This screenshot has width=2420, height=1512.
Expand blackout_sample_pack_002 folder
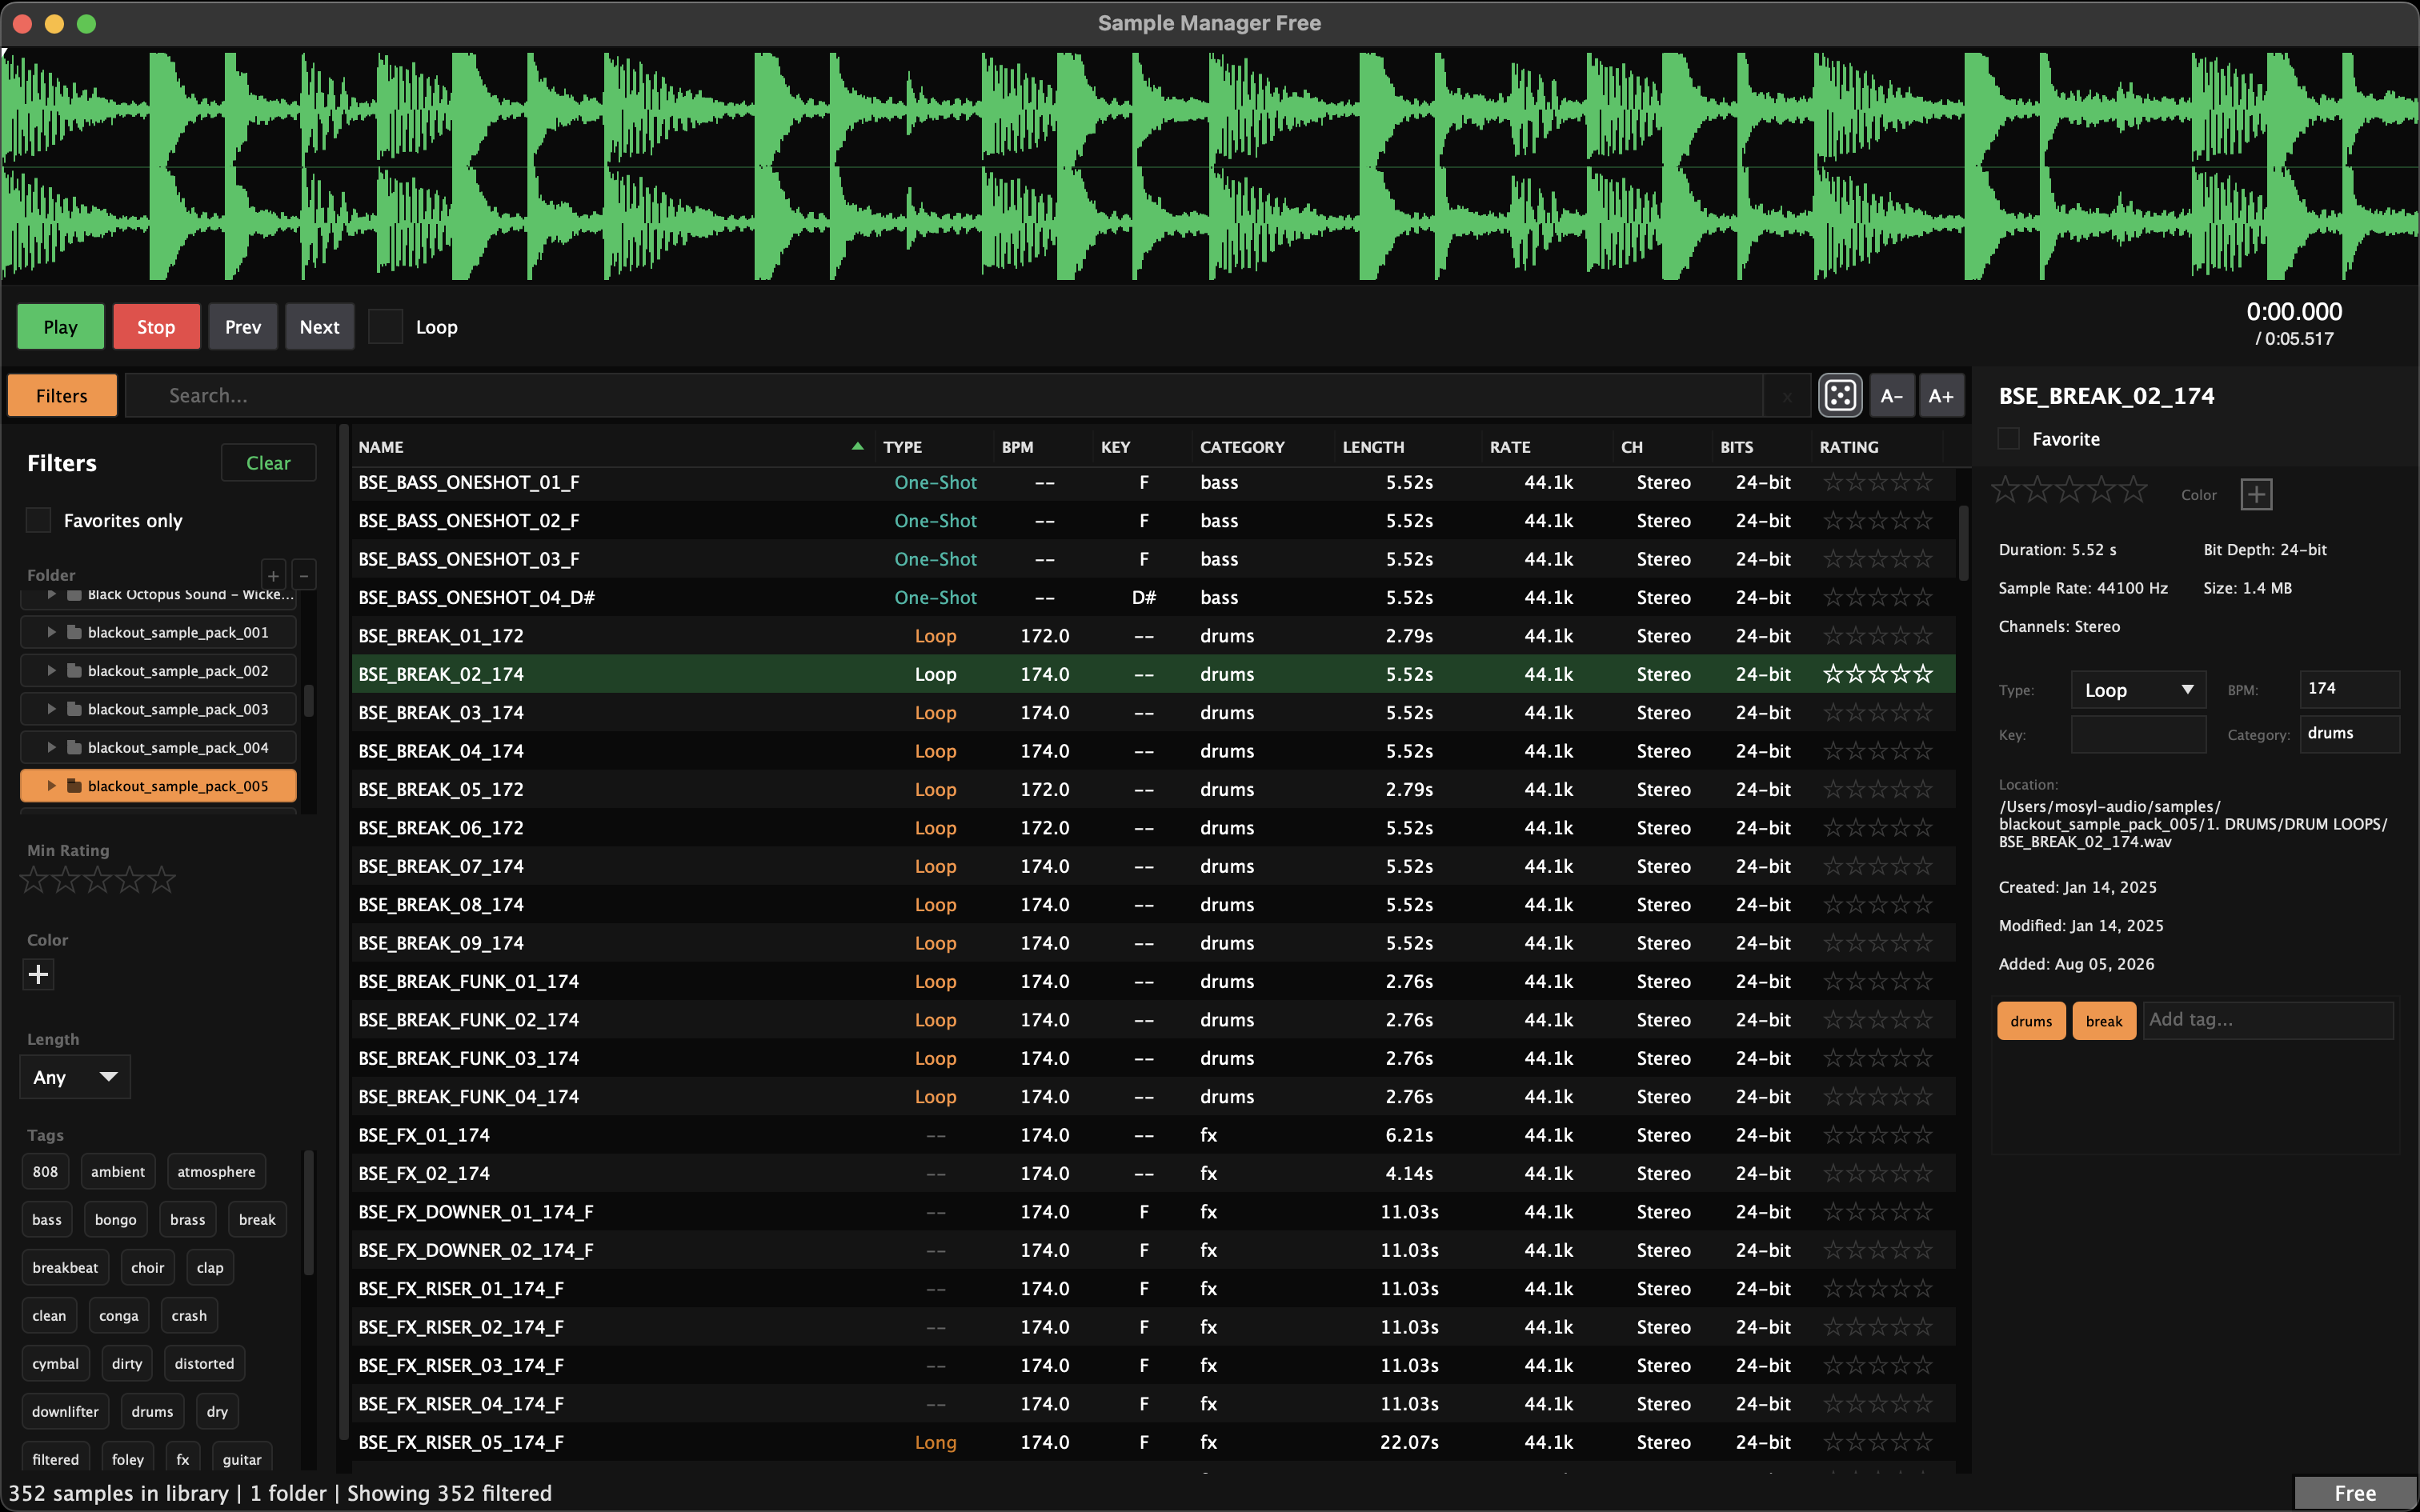pyautogui.click(x=51, y=671)
